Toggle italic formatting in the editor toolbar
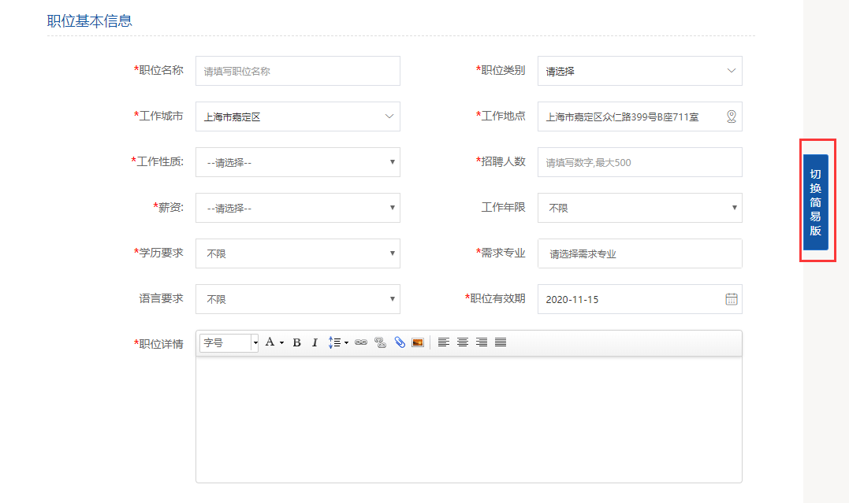This screenshot has height=503, width=849. coord(315,342)
